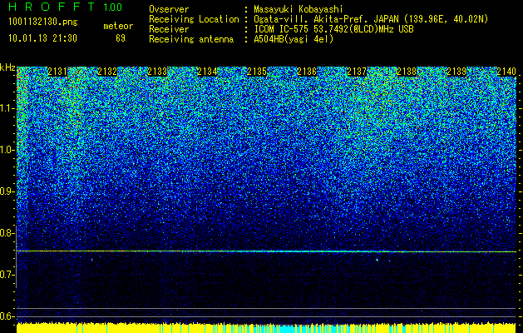Image resolution: width=523 pixels, height=333 pixels.
Task: Click the 0.6 frequency axis label
Action: pyautogui.click(x=5, y=316)
